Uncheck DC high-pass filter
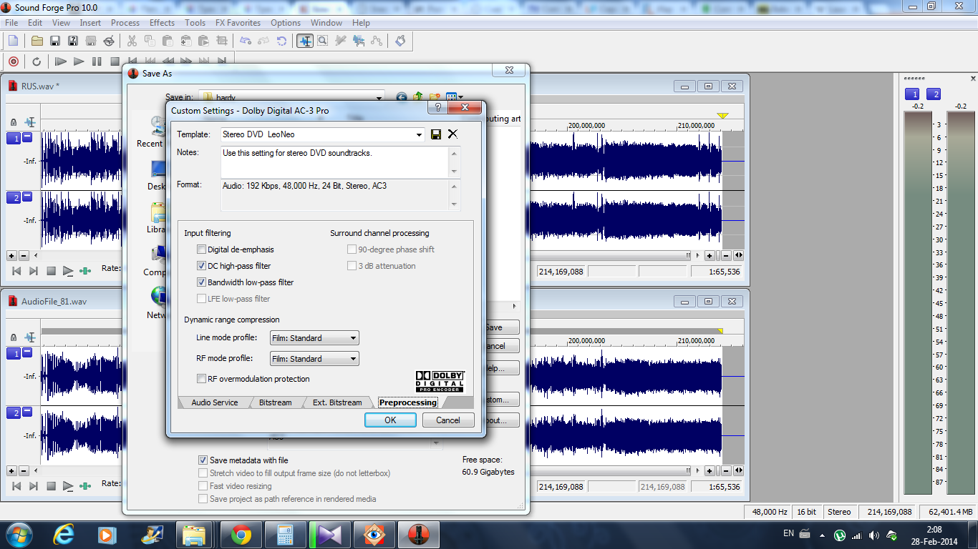This screenshot has width=978, height=549. coord(202,266)
